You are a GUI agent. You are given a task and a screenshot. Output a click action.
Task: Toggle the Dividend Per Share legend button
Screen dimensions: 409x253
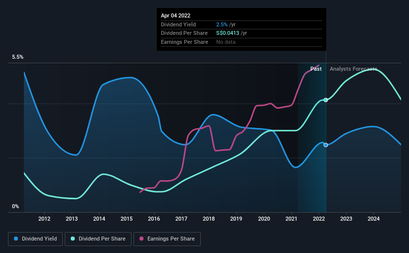tap(98, 239)
